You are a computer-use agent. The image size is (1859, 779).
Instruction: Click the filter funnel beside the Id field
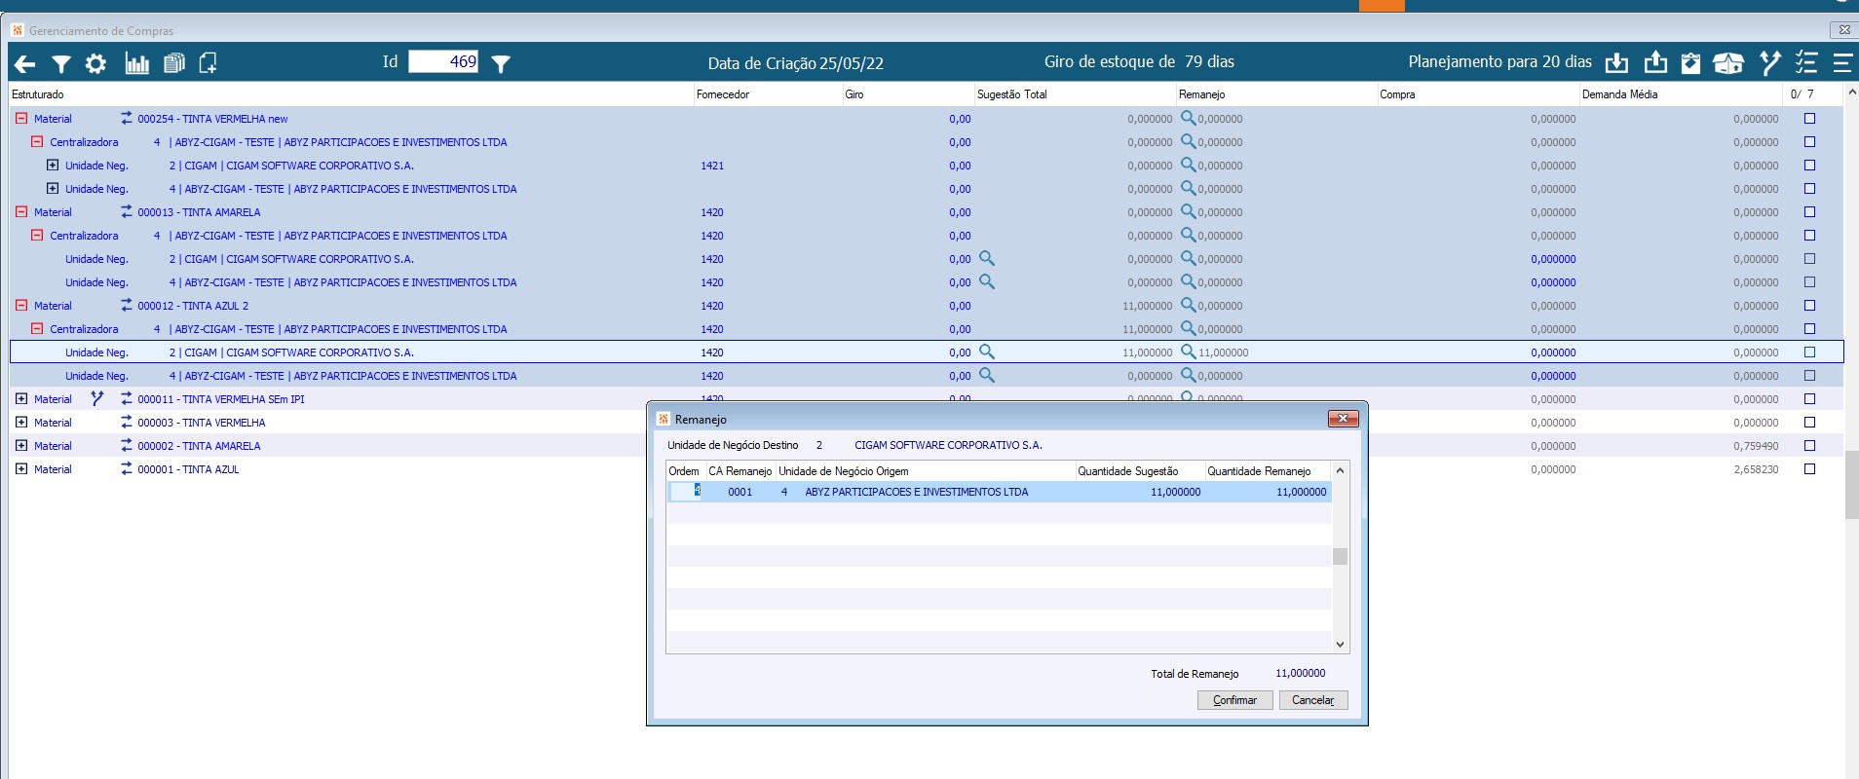click(x=501, y=64)
